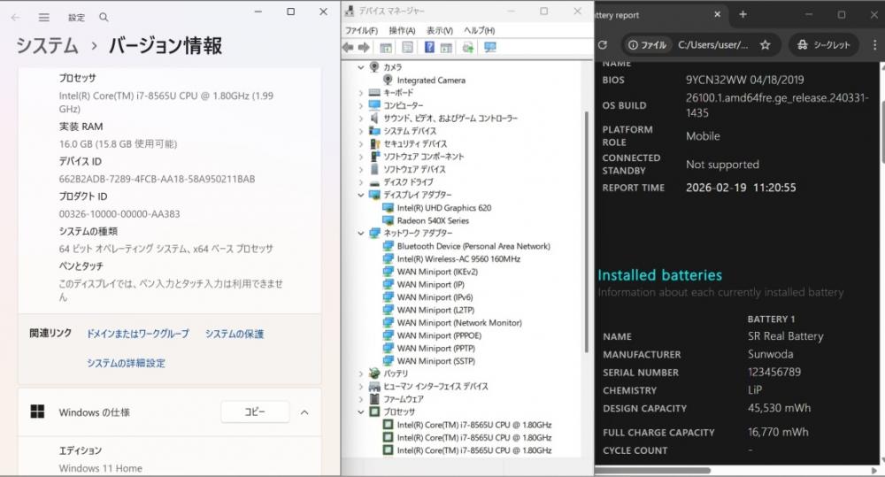Click Windows 11 Home edition text
Screen dimensions: 885x477
pos(101,468)
